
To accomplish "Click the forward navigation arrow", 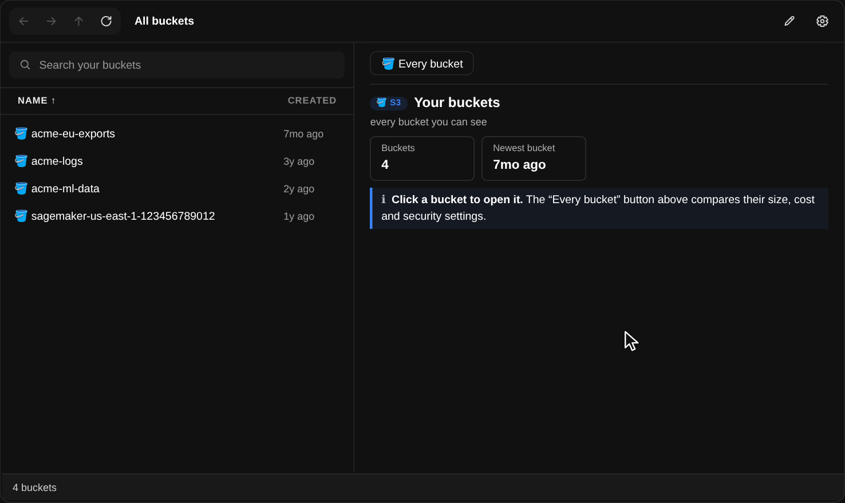I will 51,21.
